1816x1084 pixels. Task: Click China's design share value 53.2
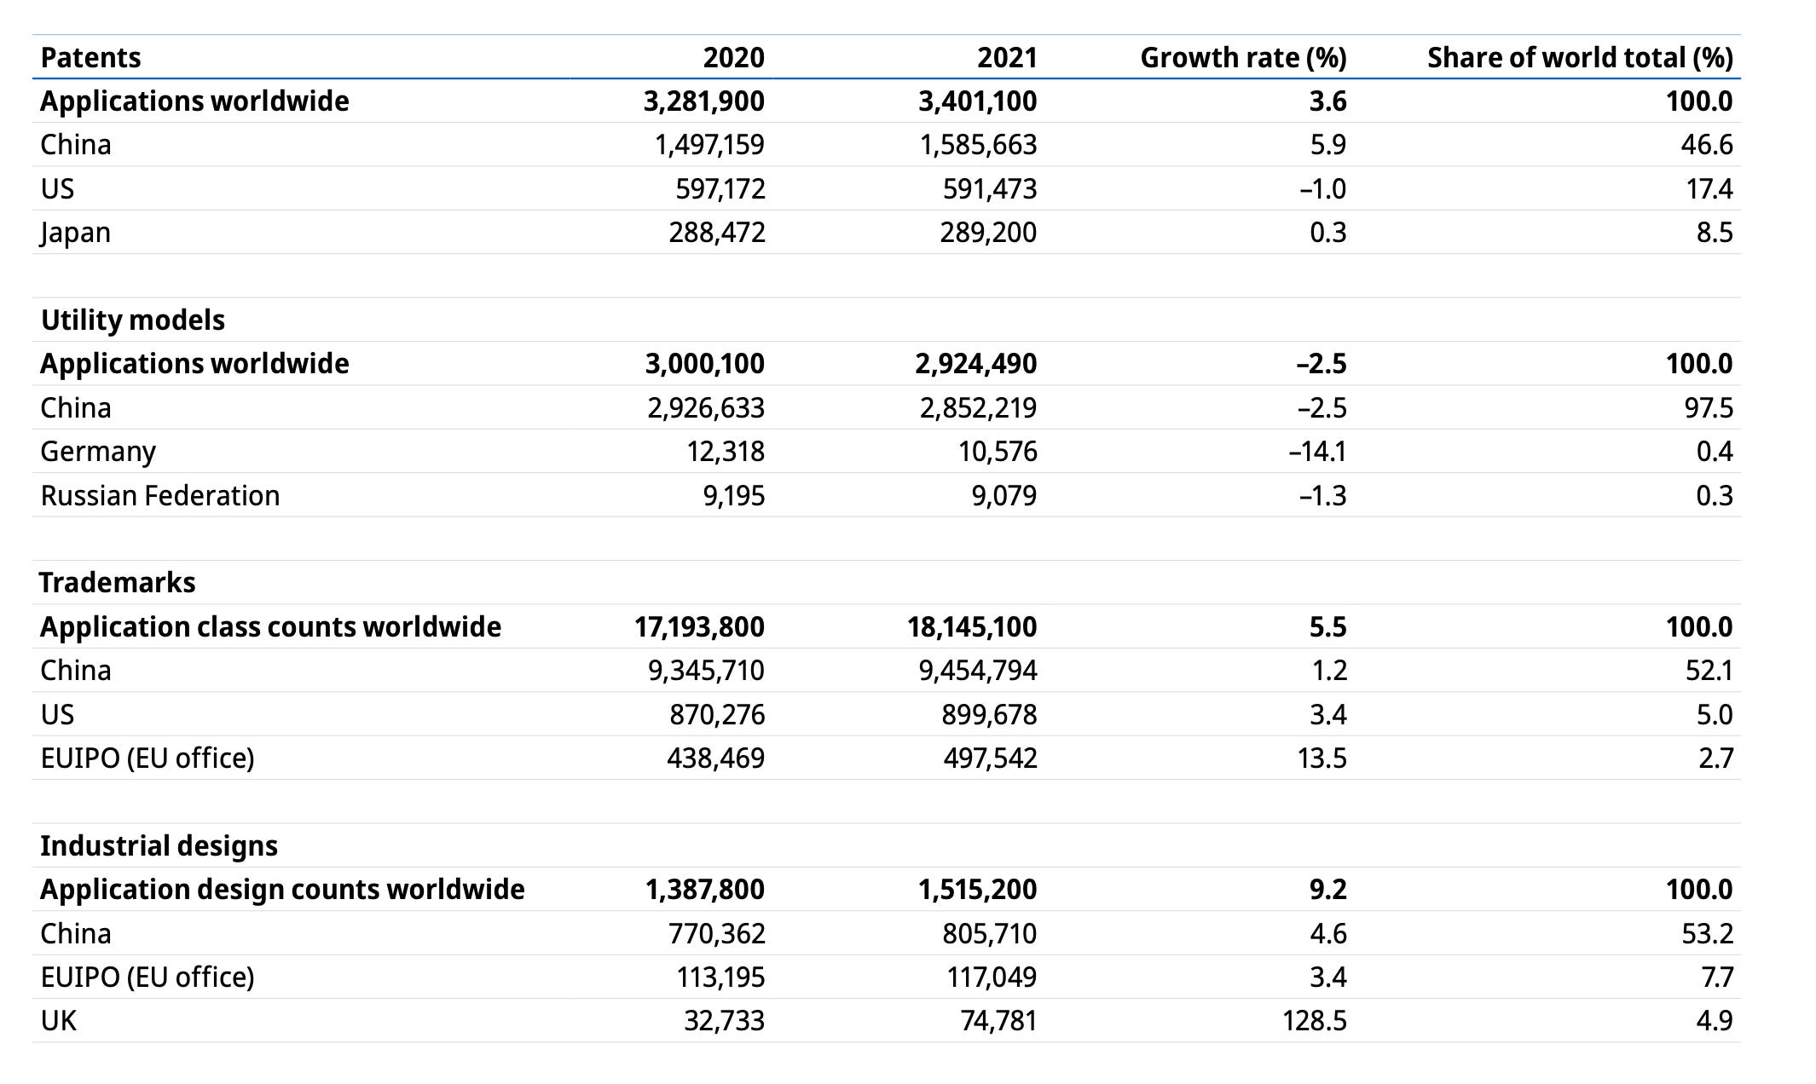tap(1712, 934)
